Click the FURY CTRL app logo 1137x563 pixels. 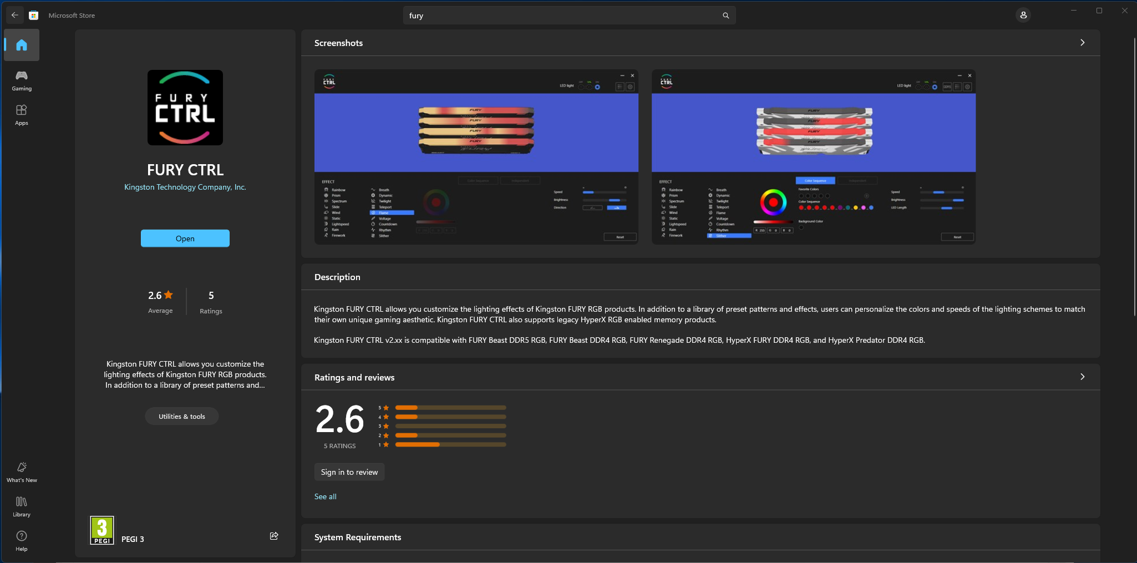point(185,108)
